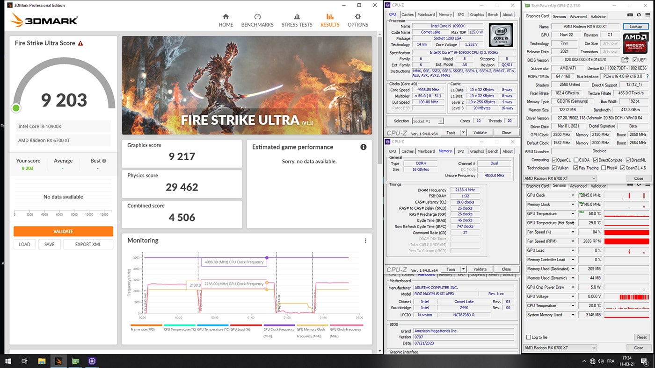Open the Tools dropdown arrow below CPU-Z memory timings
Screen dimensions: 655x368
tap(463, 269)
